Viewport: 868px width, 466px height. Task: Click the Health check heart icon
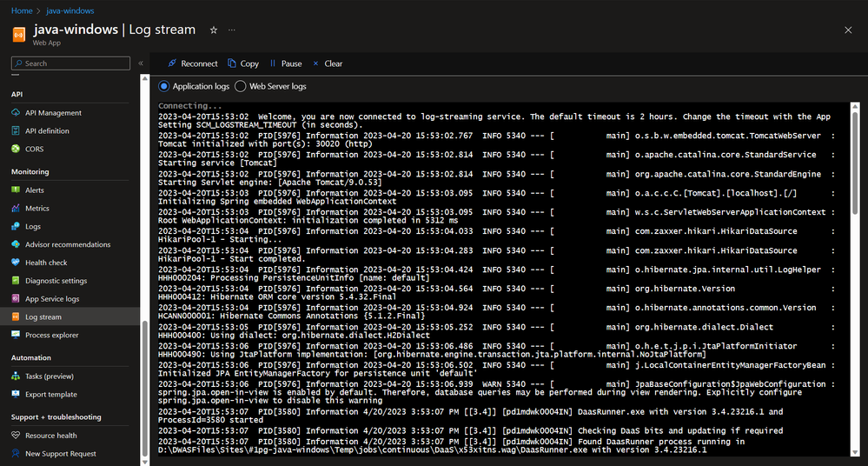pyautogui.click(x=16, y=262)
